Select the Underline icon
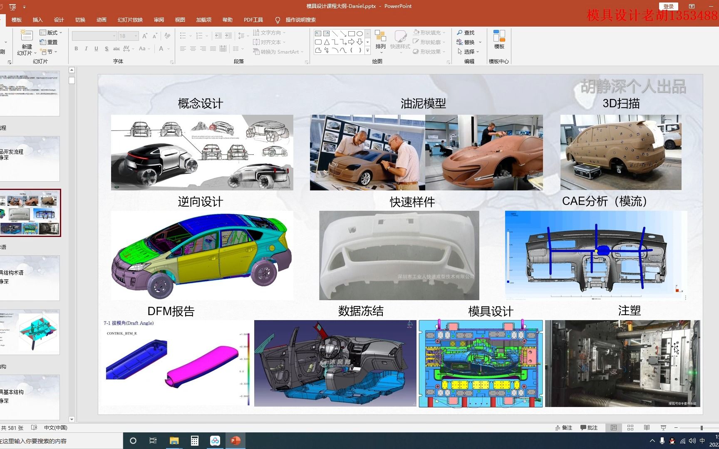Image resolution: width=719 pixels, height=449 pixels. pyautogui.click(x=96, y=49)
